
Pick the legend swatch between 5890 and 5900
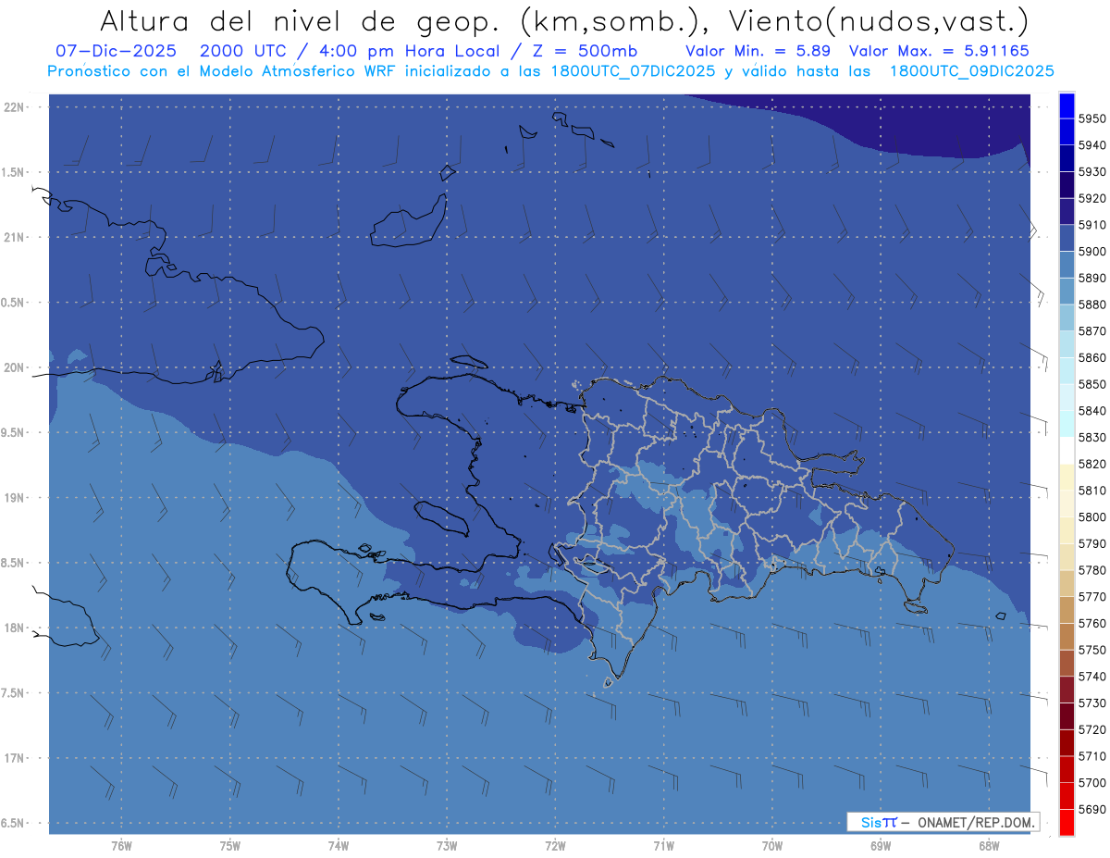[1067, 265]
